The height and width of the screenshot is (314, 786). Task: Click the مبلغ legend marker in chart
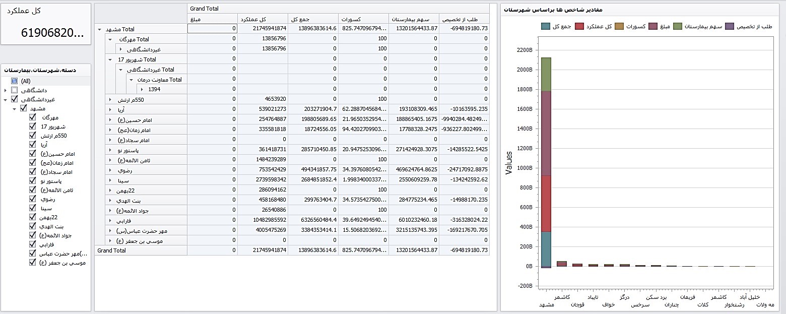coord(653,26)
